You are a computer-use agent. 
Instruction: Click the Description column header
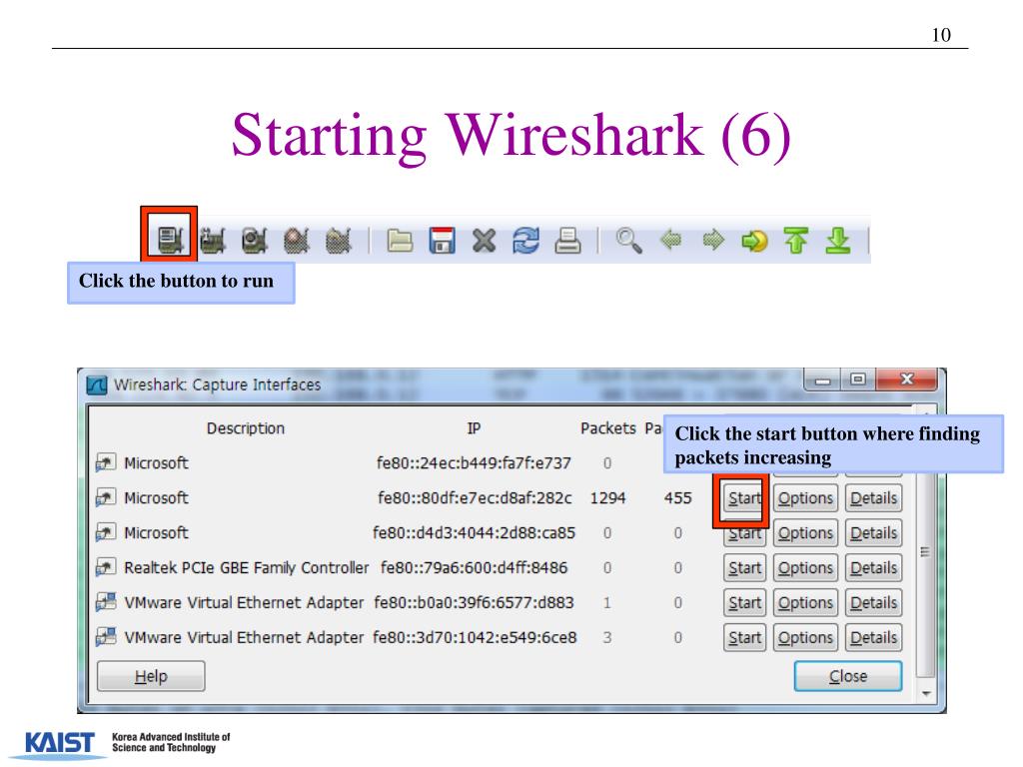[x=246, y=427]
